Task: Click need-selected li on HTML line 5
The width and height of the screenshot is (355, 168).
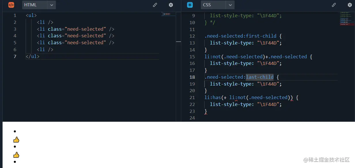Action: tap(75, 43)
